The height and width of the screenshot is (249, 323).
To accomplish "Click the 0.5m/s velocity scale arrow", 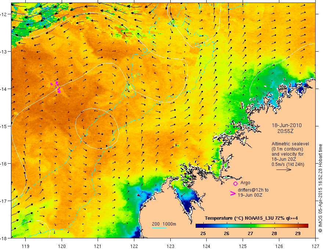I will tap(284, 170).
